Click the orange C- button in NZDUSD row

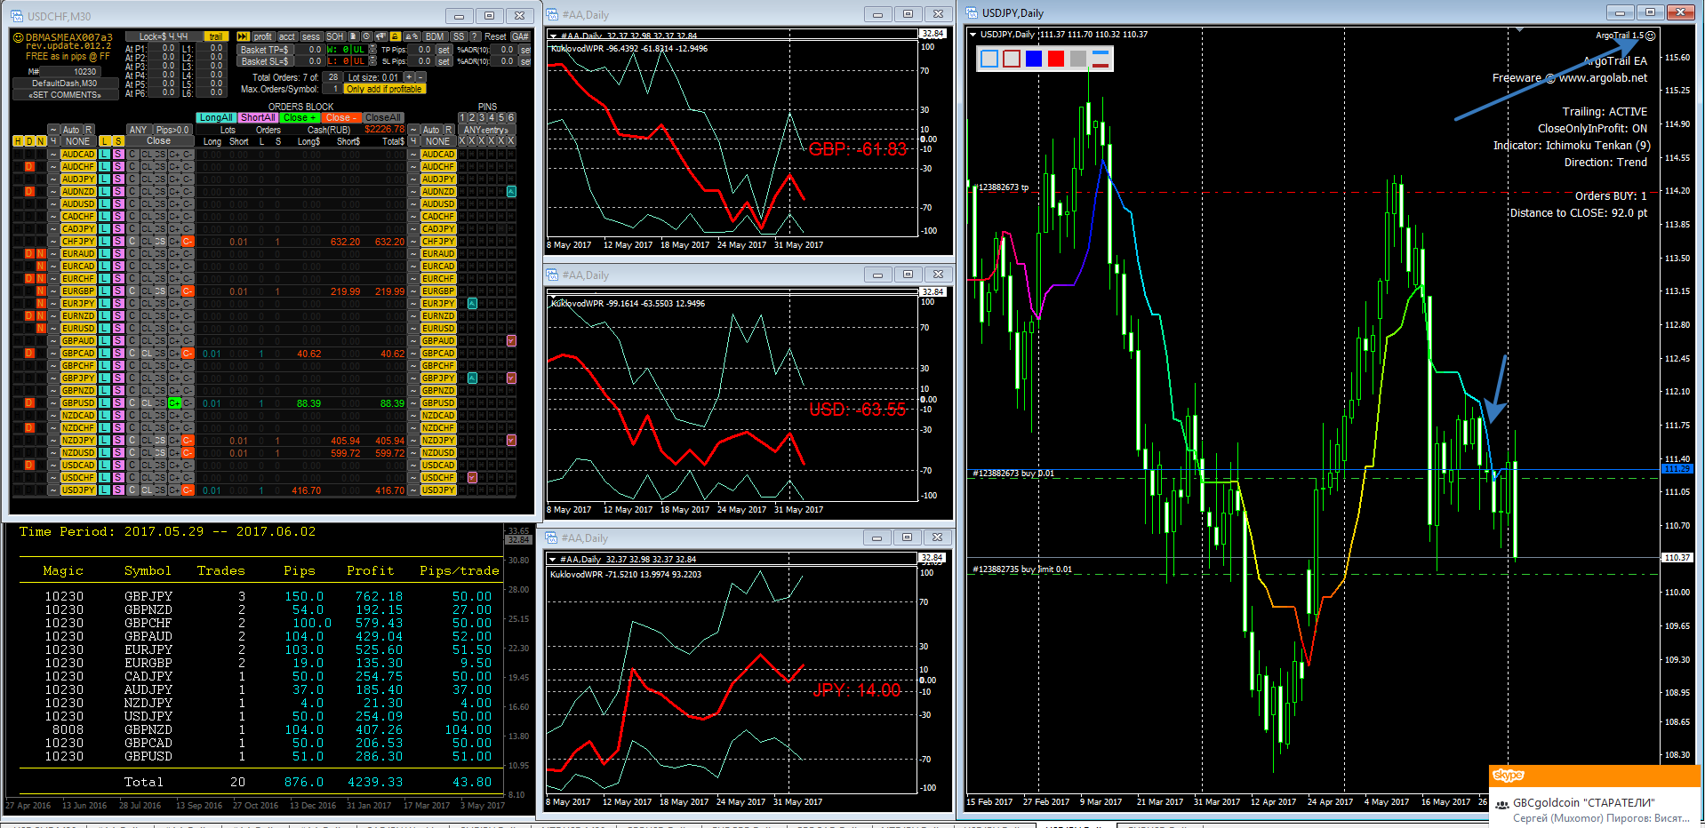point(188,452)
